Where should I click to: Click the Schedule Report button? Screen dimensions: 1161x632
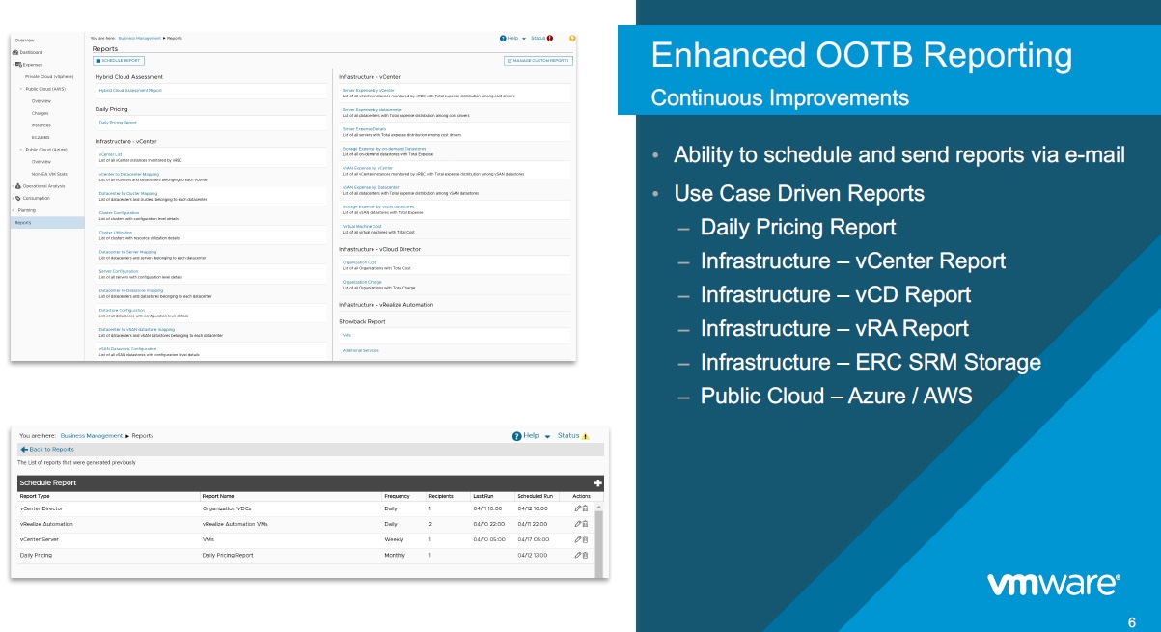[119, 60]
